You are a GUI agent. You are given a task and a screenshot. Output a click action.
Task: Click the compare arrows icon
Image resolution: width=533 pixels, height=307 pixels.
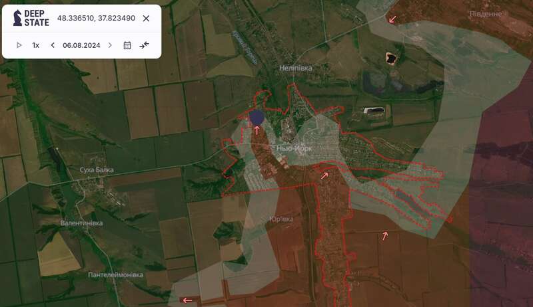[145, 45]
